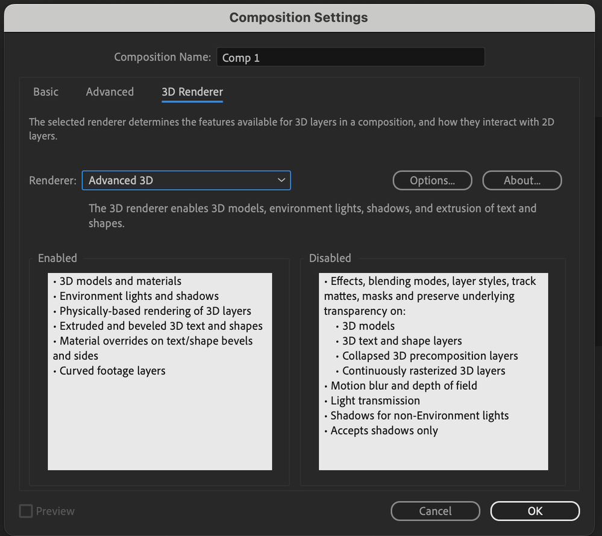Click the "Accepts shadows only" entry

point(384,431)
